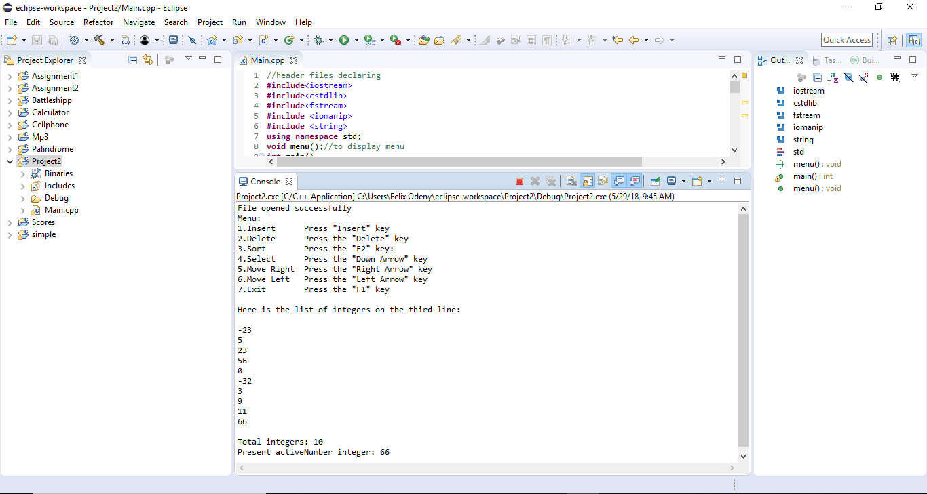
Task: Click the Sort alphabetically icon in Outline
Action: coord(833,77)
